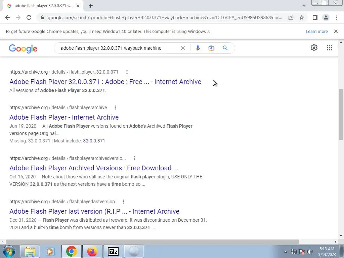Open Chrome three-dot menu
This screenshot has height=258, width=344.
tap(337, 17)
